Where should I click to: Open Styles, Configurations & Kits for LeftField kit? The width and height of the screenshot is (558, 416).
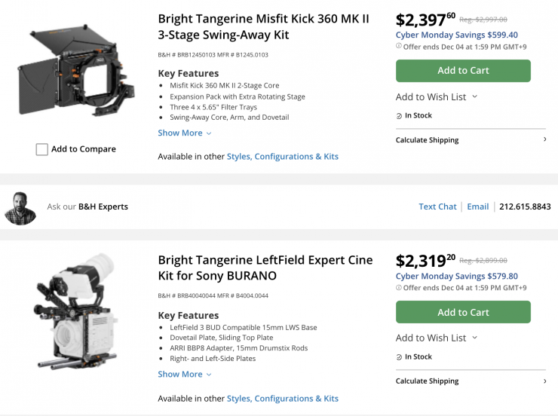282,399
